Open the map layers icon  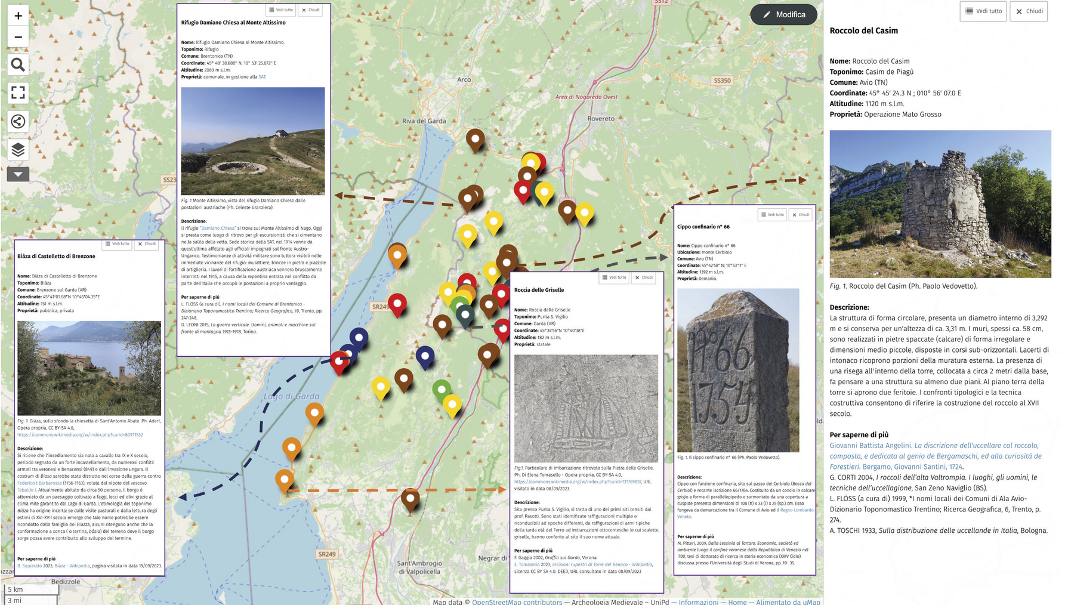tap(18, 150)
